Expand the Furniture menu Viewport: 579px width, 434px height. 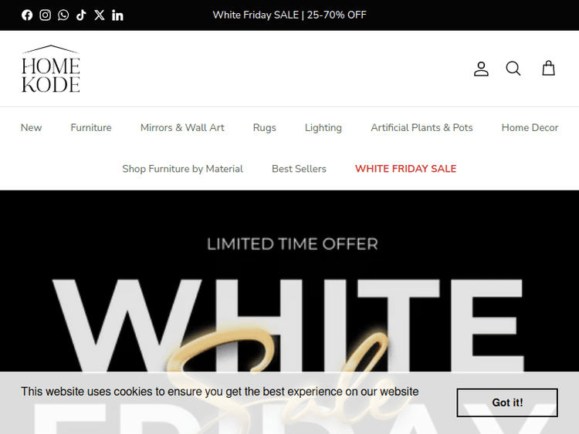point(91,128)
